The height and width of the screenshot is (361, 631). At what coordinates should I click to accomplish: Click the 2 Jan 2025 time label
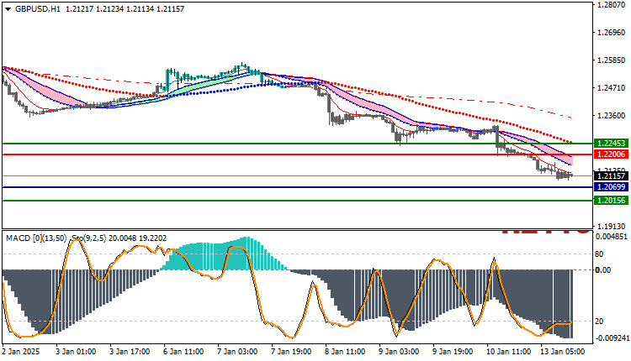pos(21,352)
